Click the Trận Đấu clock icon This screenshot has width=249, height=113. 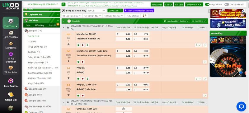point(69,21)
